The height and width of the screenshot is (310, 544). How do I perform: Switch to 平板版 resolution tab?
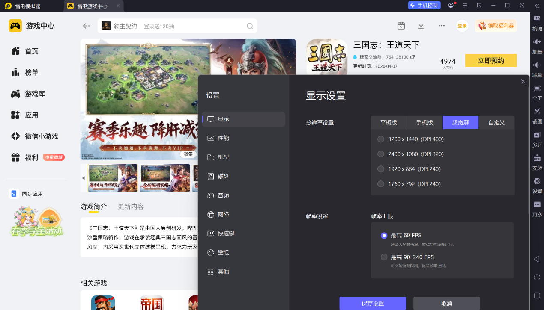(x=389, y=123)
